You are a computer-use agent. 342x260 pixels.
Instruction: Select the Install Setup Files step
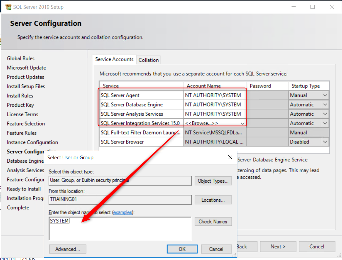coord(26,86)
